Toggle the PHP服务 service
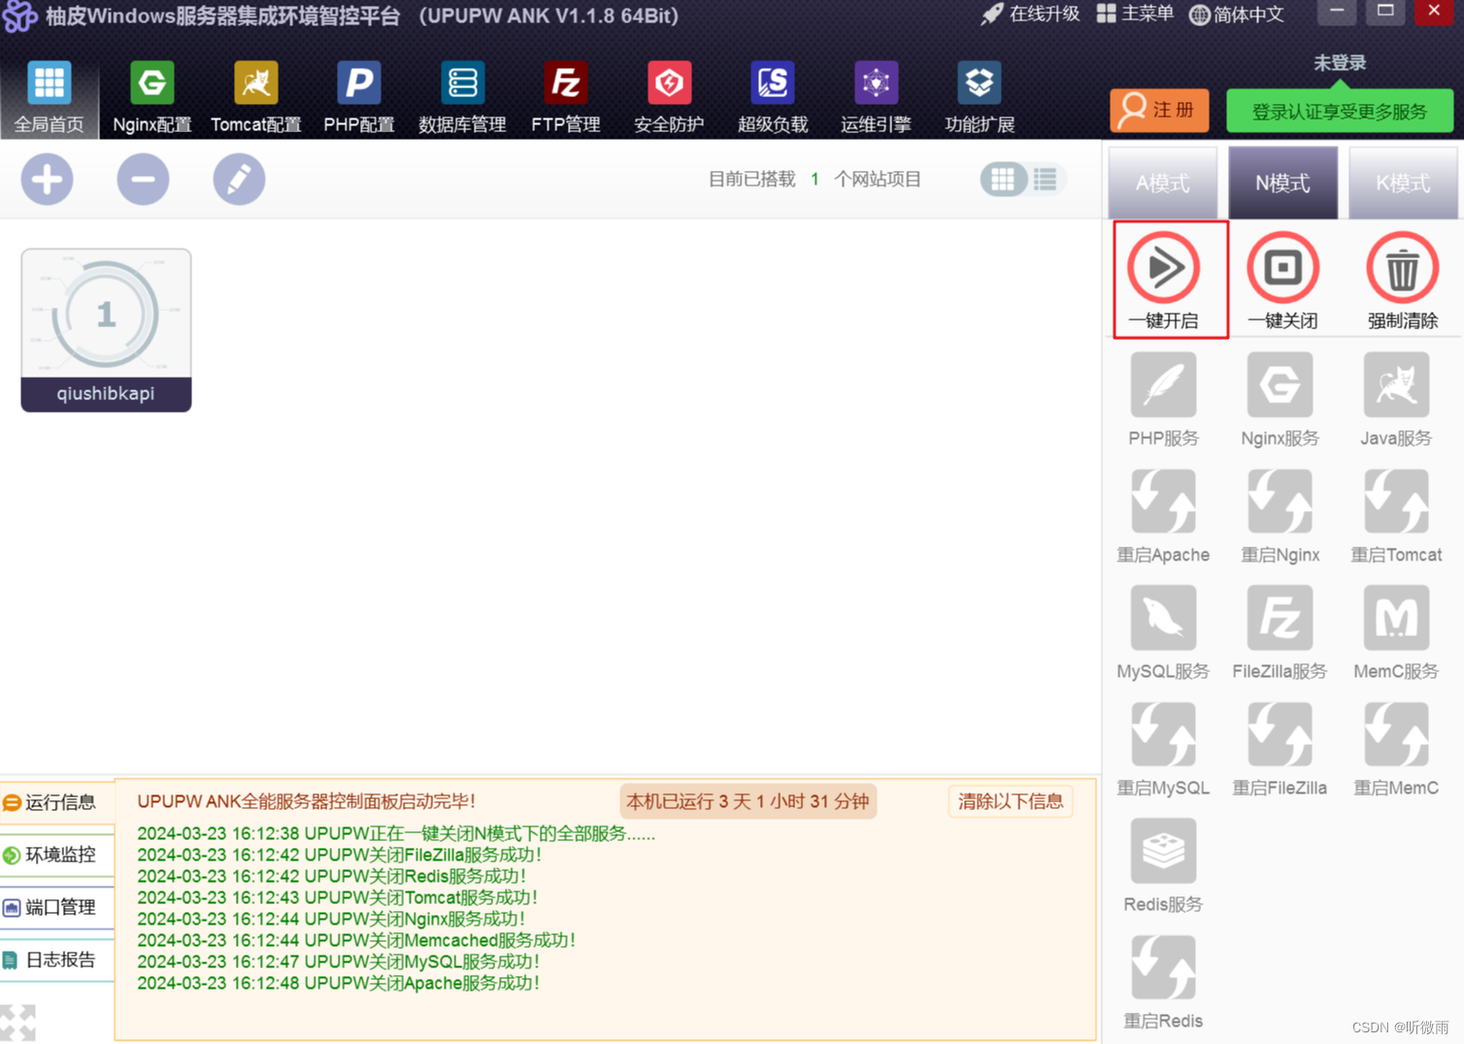Viewport: 1464px width, 1044px height. [1163, 399]
